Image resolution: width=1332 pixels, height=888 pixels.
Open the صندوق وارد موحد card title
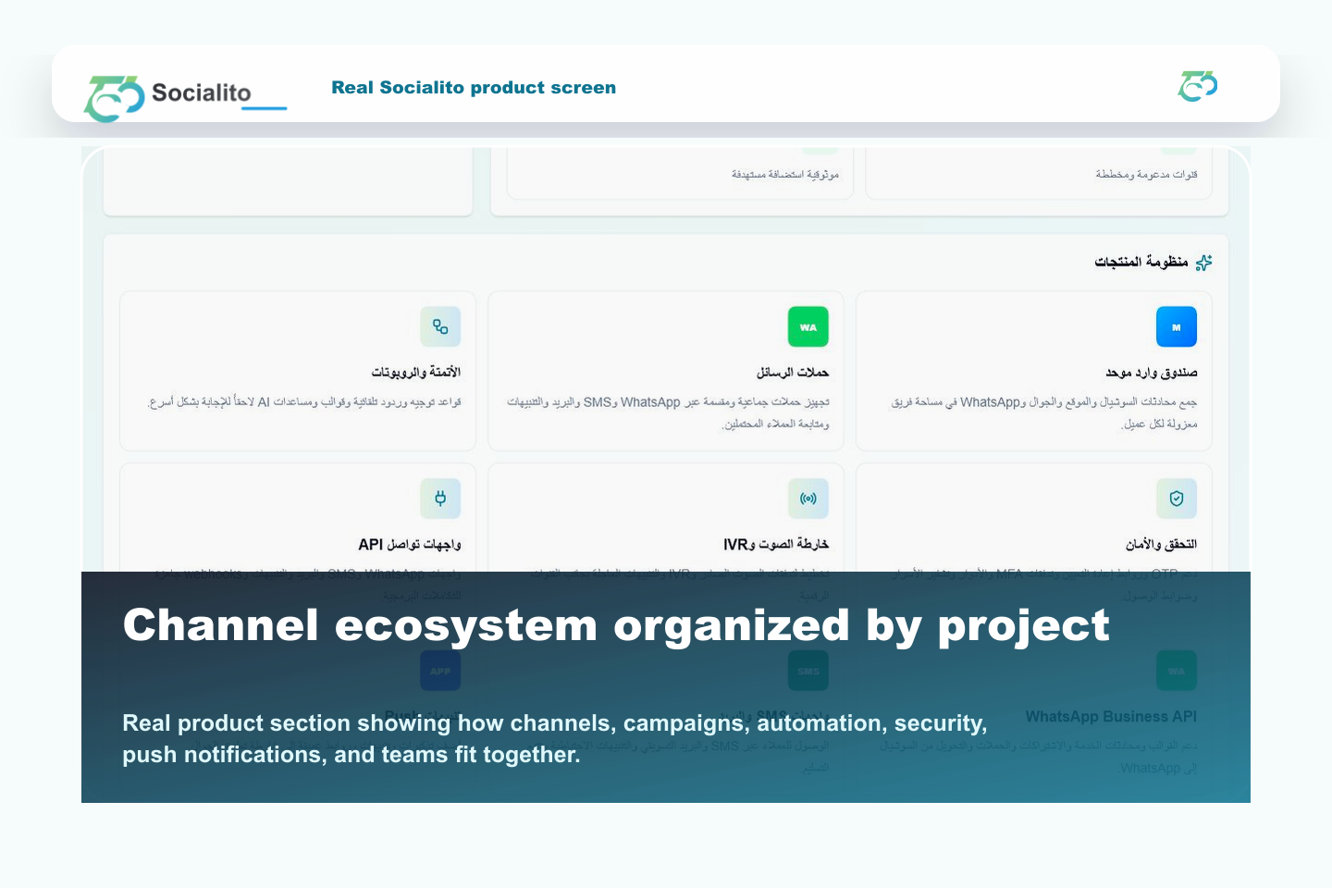pos(1152,372)
